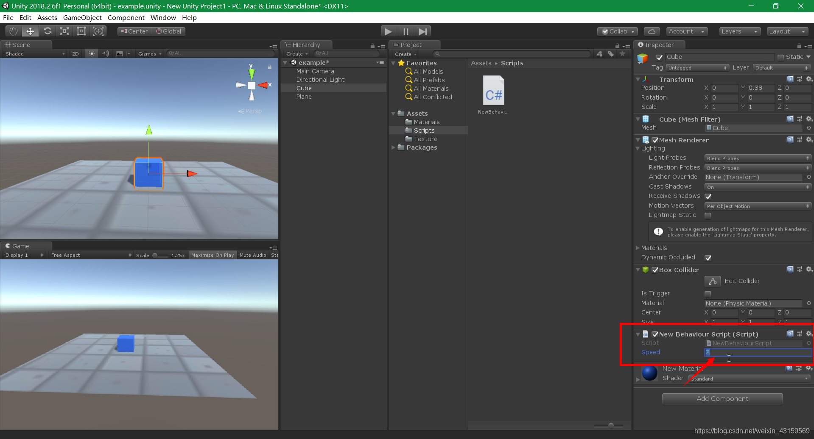
Task: Open the Collab button
Action: click(x=617, y=31)
